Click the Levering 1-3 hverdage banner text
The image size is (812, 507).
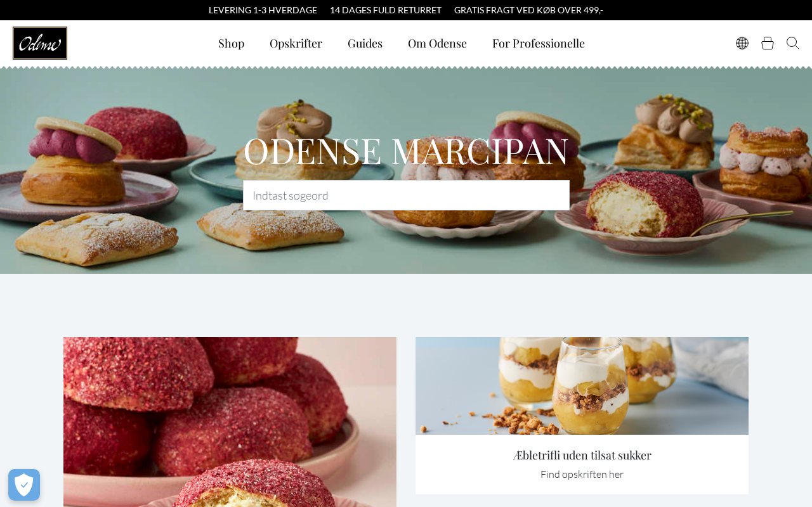(263, 10)
